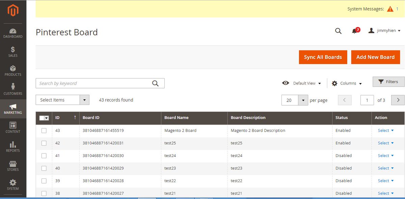
Task: Go to next page arrow
Action: coord(398,100)
